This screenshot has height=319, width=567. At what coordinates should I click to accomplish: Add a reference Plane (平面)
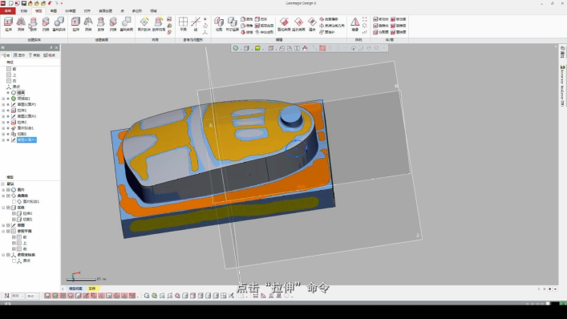(184, 24)
